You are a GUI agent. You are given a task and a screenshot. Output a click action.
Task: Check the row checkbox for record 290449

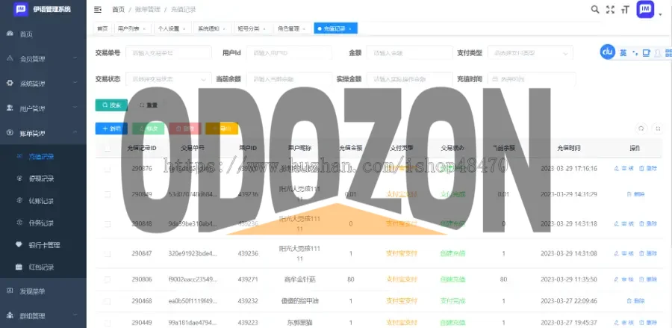(107, 323)
